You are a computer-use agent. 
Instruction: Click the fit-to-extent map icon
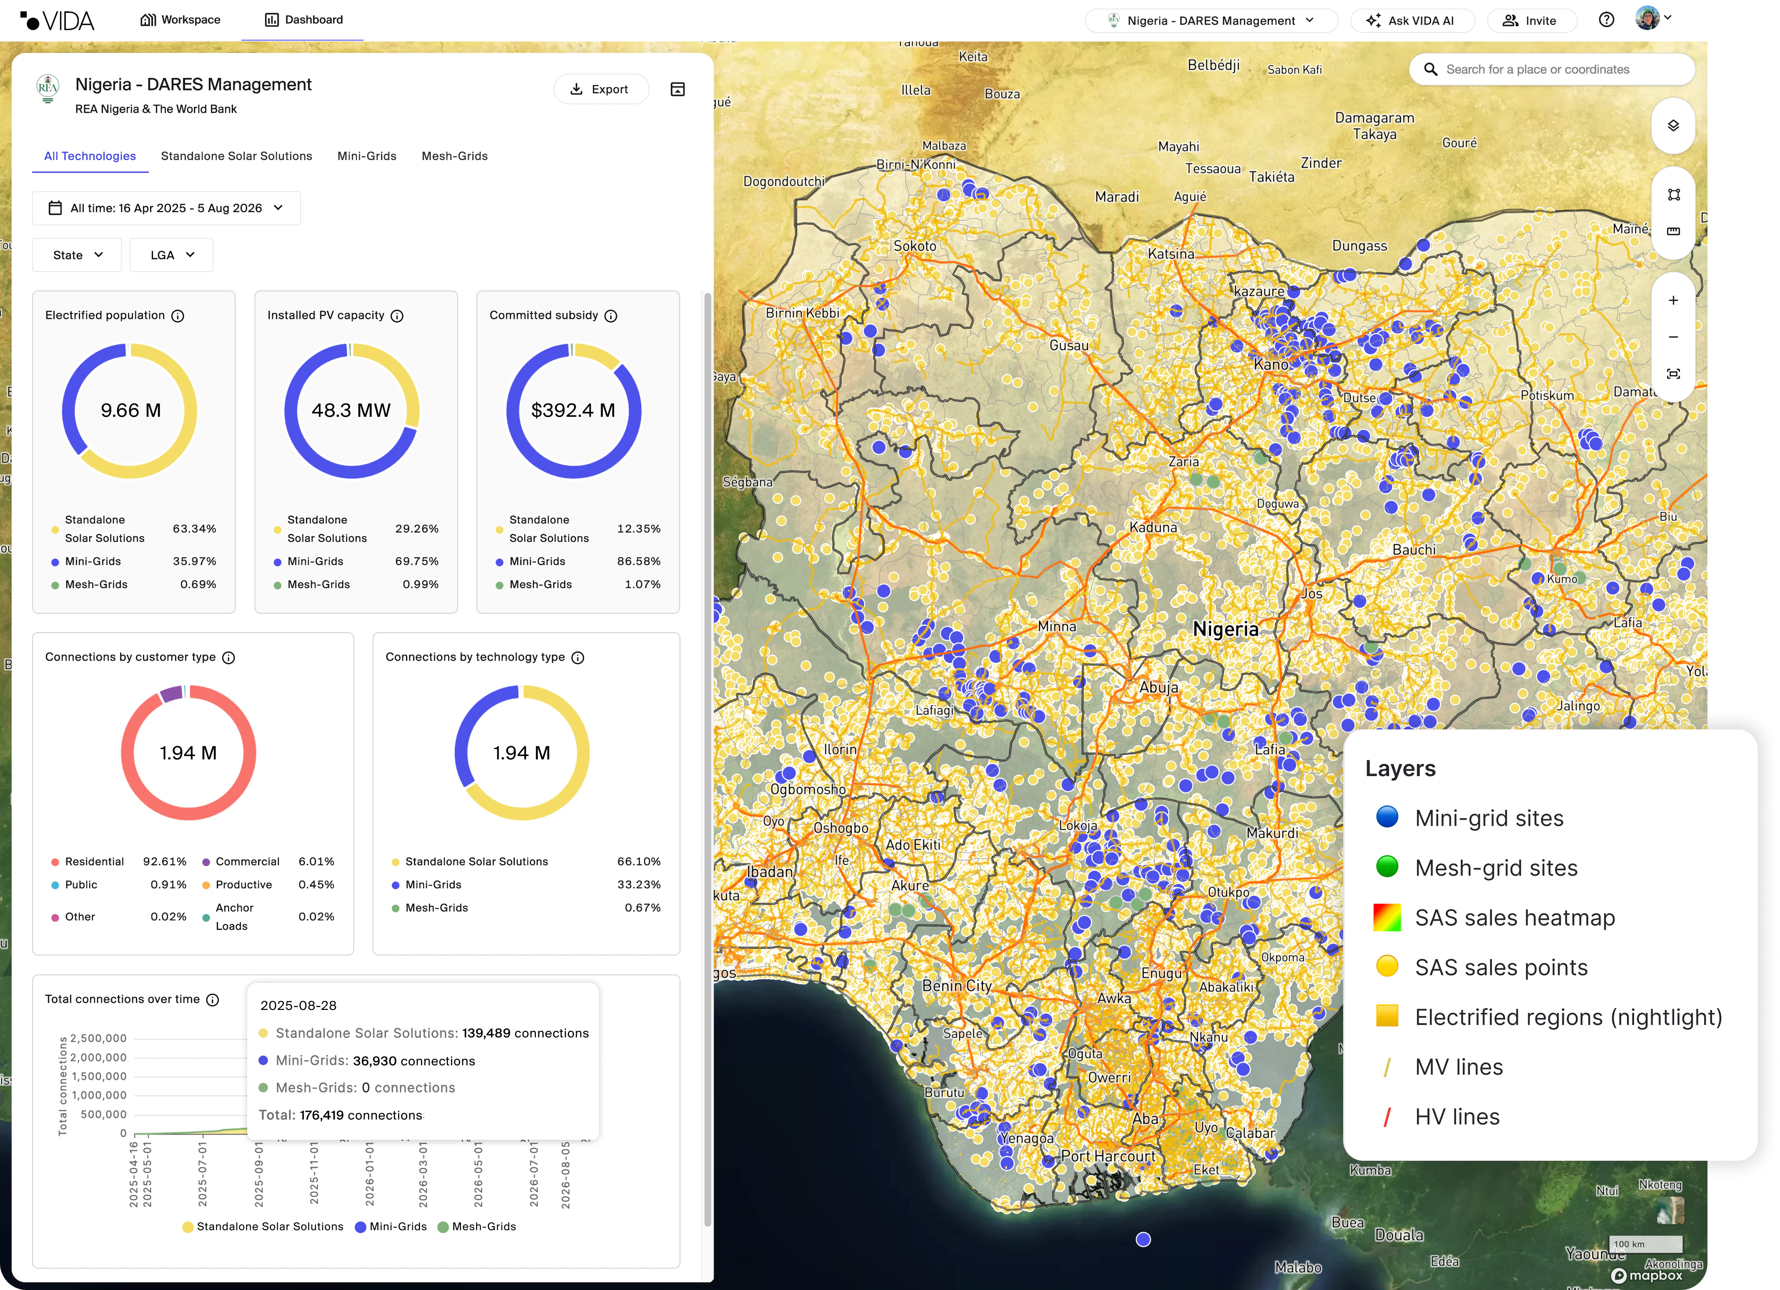(x=1672, y=374)
